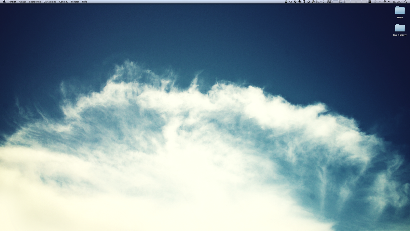Open the C6 menu bar item
This screenshot has height=231, width=410.
point(291,2)
